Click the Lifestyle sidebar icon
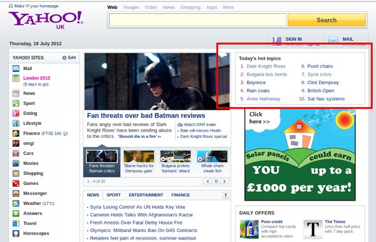The image size is (376, 242). (16, 124)
